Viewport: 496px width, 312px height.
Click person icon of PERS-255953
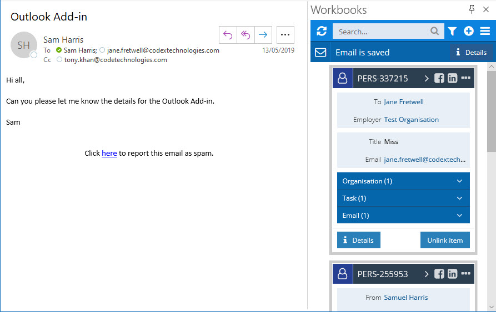pos(343,274)
